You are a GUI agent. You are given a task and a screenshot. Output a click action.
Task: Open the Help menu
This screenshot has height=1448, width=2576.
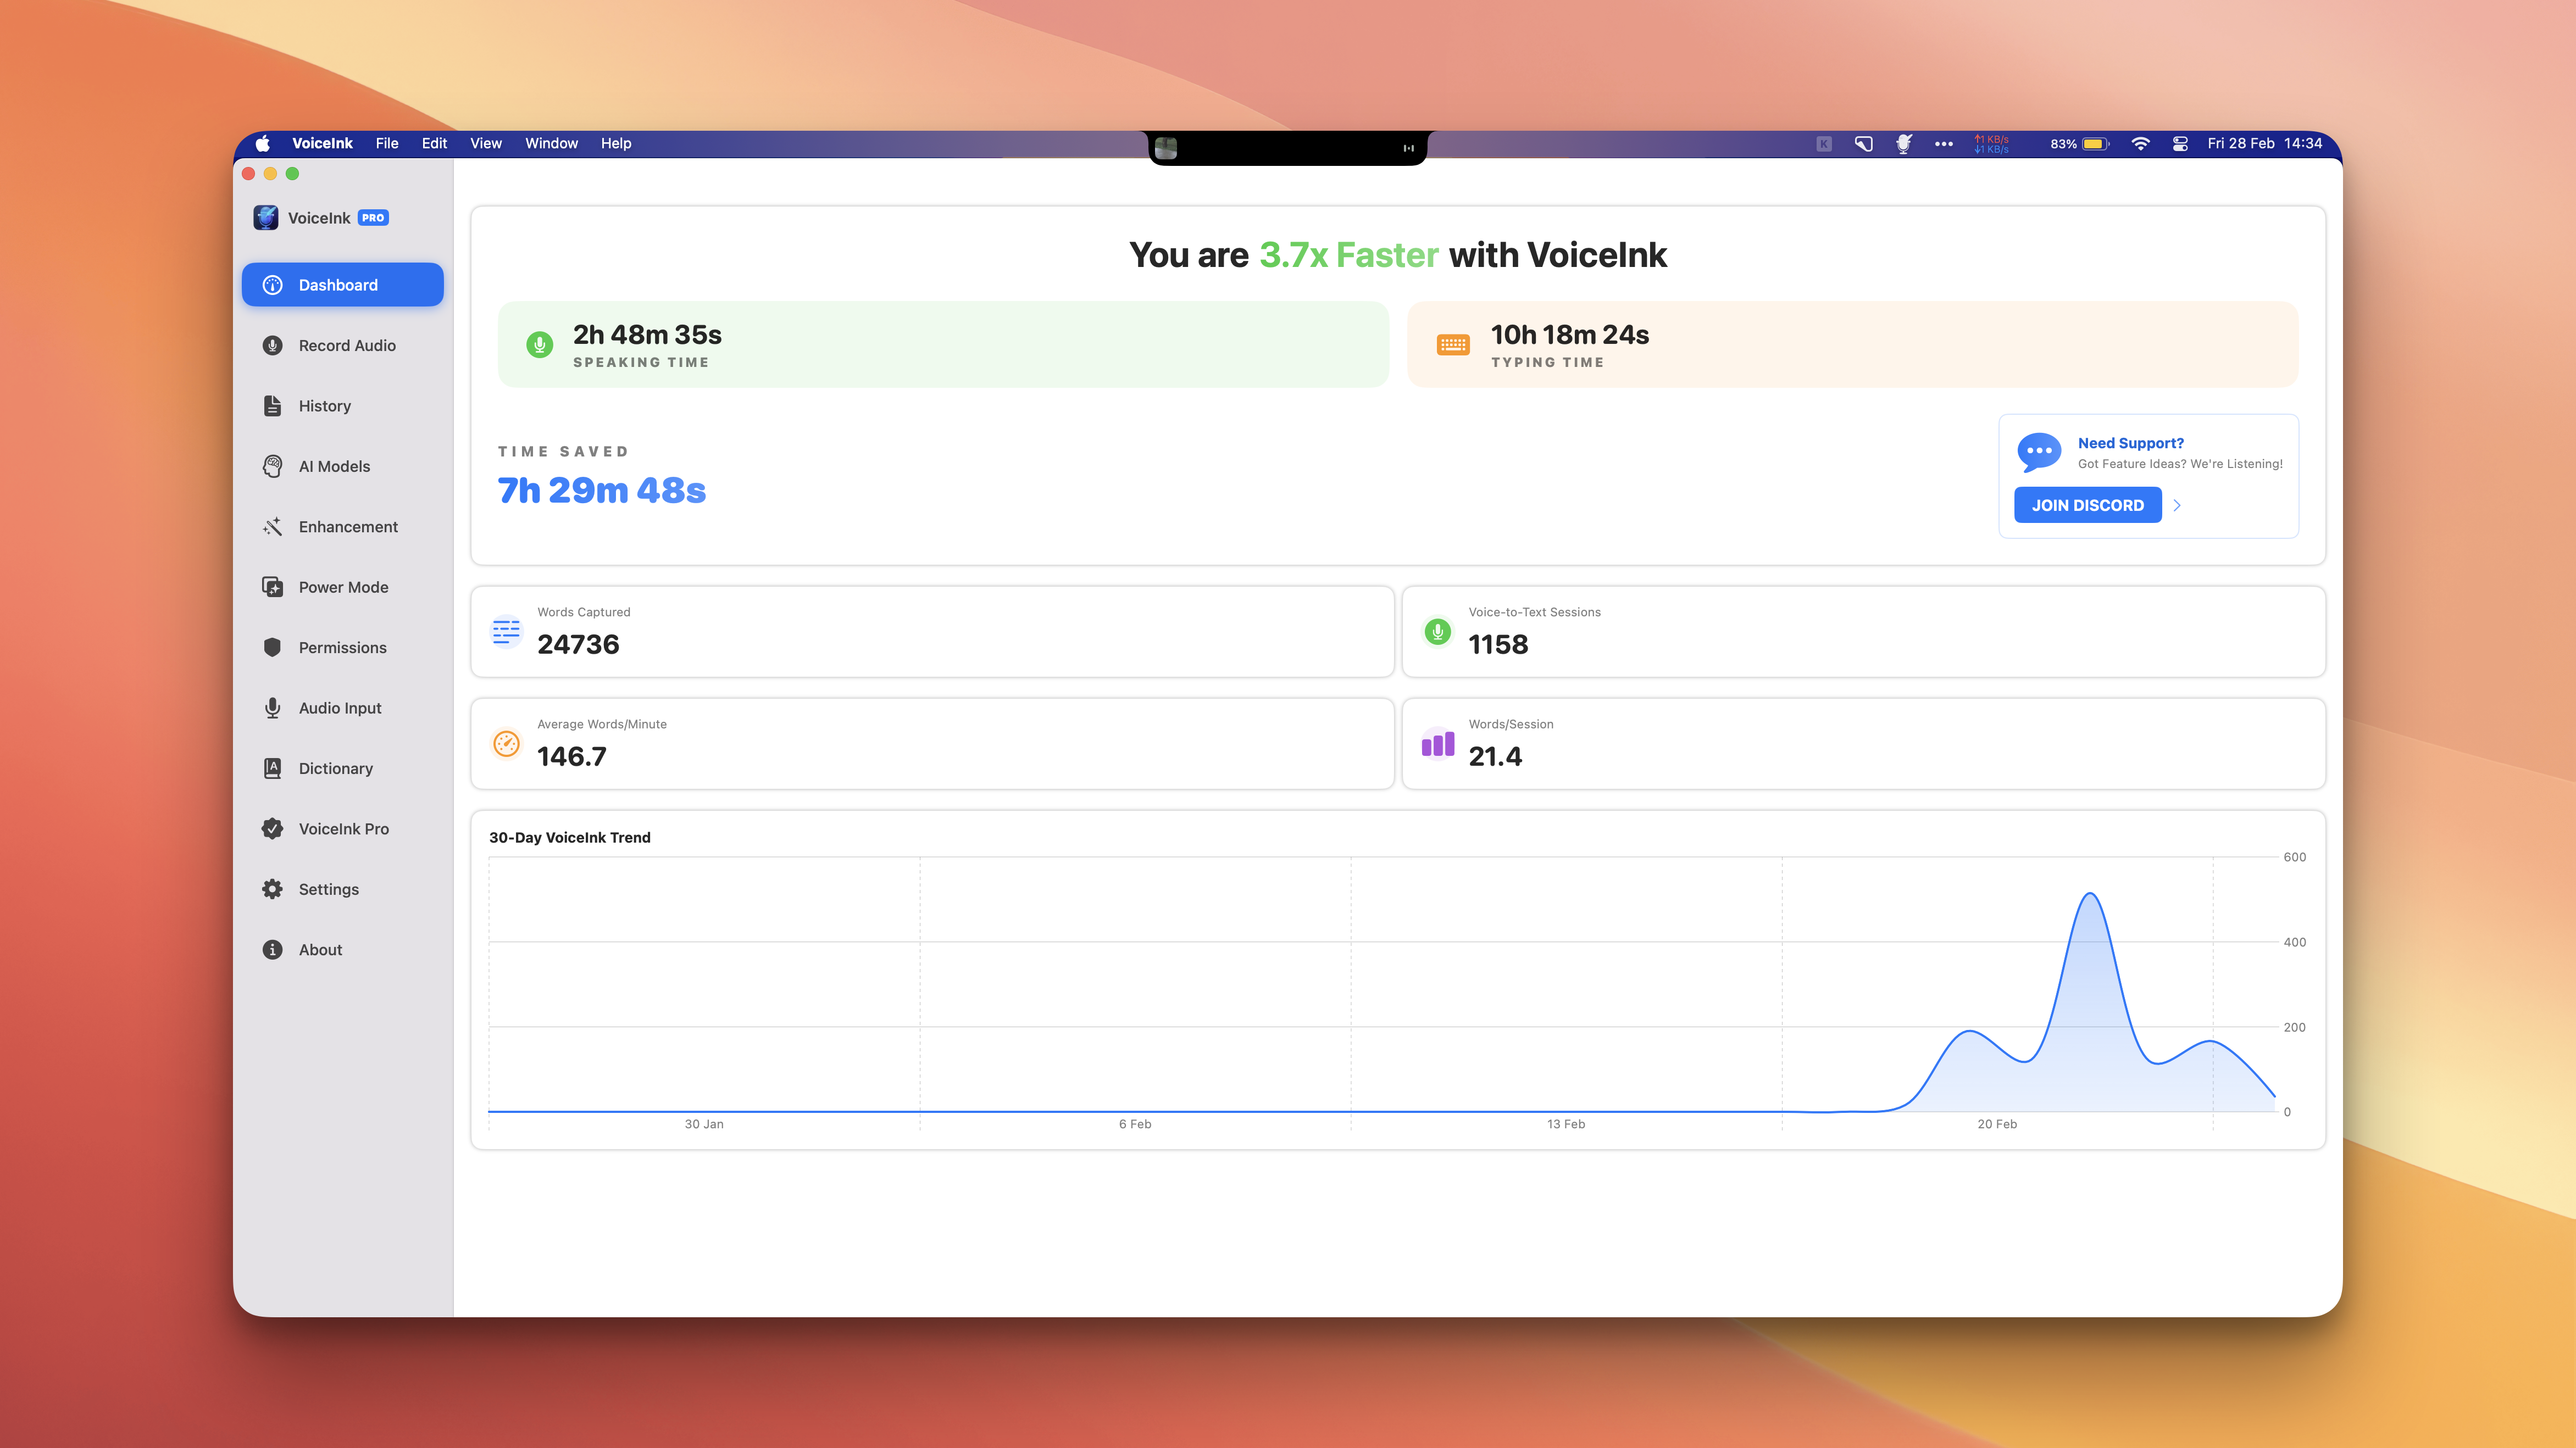click(x=615, y=143)
